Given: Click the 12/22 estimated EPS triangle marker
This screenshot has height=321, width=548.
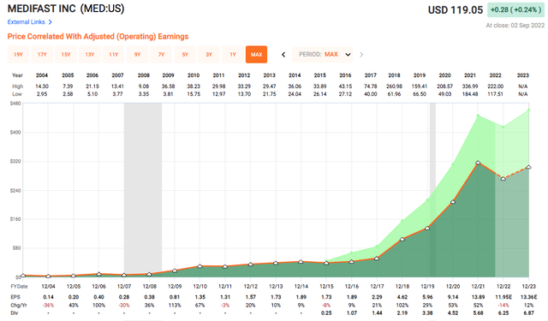Looking at the screenshot, I should tap(503, 179).
